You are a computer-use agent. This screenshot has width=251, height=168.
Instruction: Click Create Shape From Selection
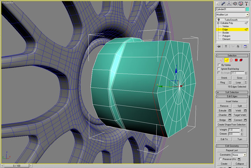[x=232, y=124]
